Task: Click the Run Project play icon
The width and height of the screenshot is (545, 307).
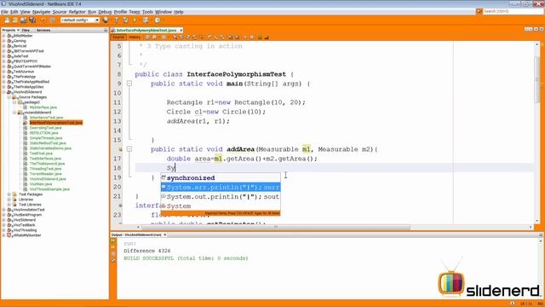Action: coord(135,20)
